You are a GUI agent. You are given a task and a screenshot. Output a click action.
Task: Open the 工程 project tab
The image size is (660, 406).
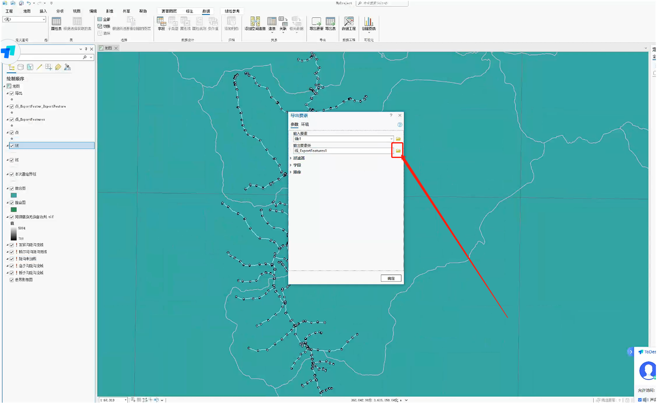click(9, 11)
